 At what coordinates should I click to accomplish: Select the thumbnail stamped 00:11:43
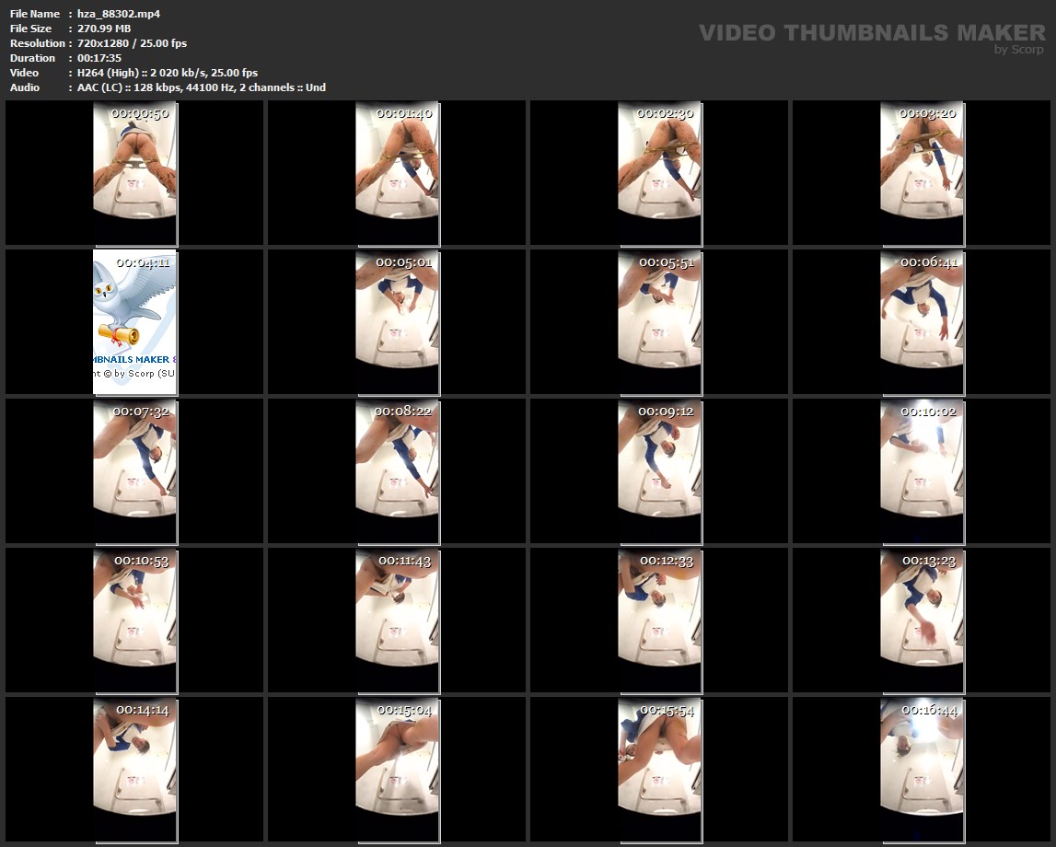[x=397, y=621]
